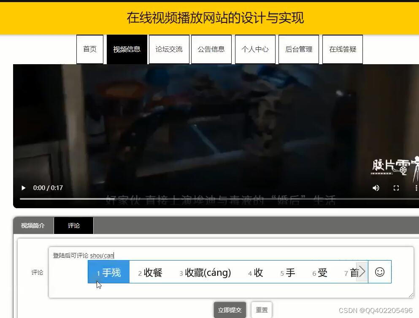The height and width of the screenshot is (318, 419).
Task: Click the speaker icon in player controls
Action: tap(376, 188)
